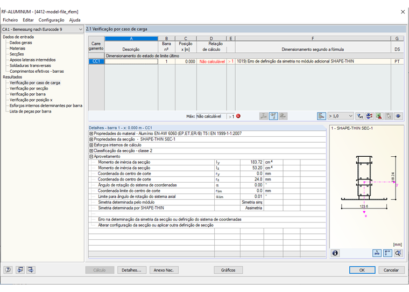409x292 pixels.
Task: Open the > 1,0 ratio filter dropdown
Action: [341, 116]
